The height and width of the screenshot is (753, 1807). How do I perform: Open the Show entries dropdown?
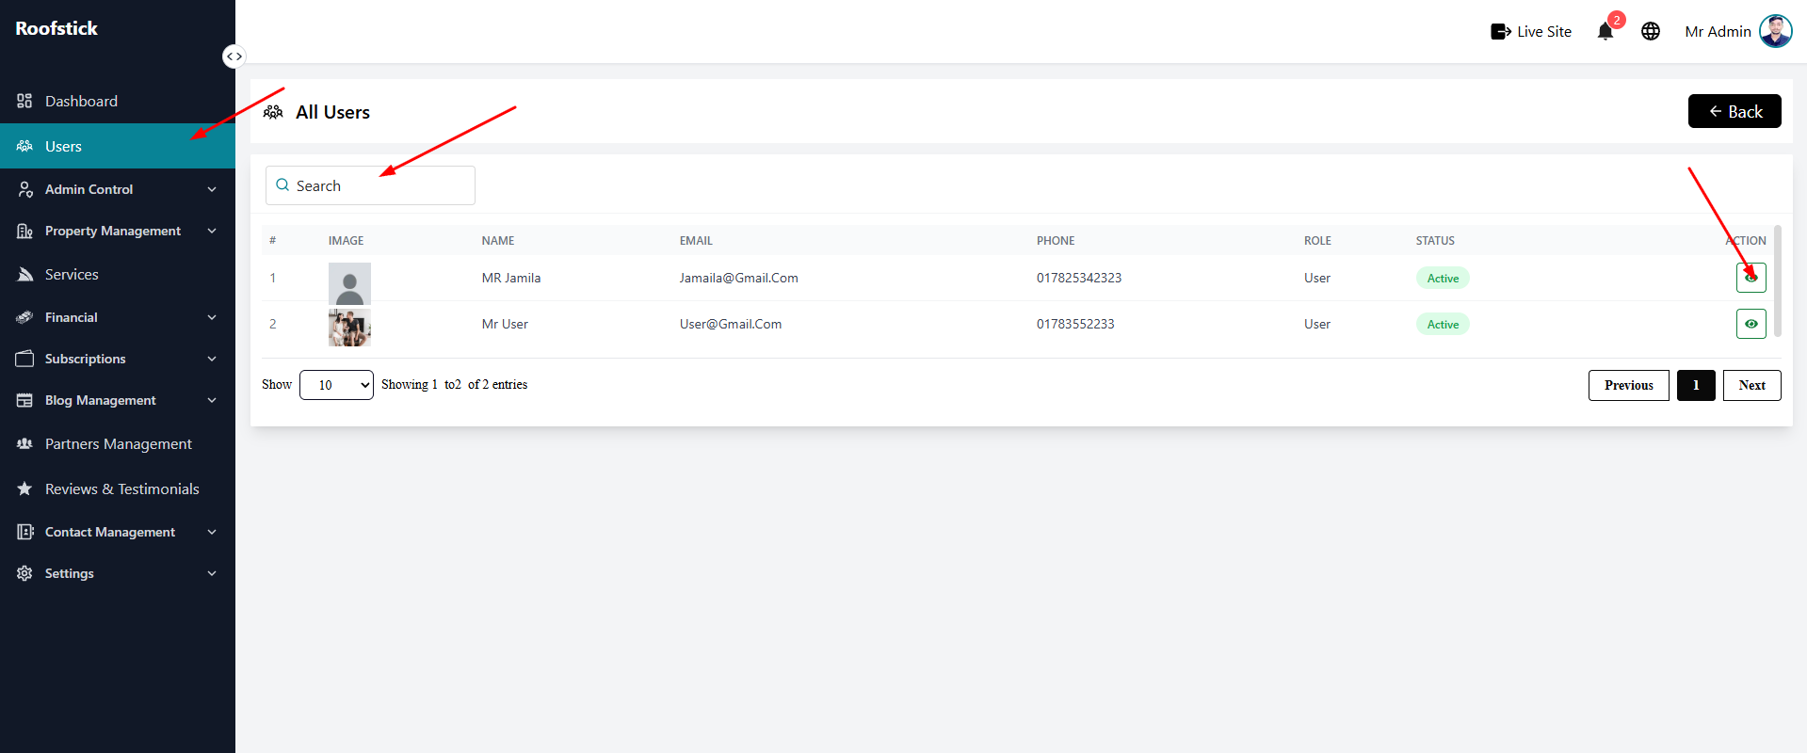tap(336, 385)
